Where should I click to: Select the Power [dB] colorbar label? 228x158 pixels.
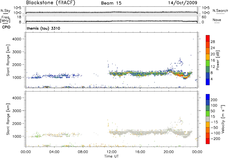(217, 60)
